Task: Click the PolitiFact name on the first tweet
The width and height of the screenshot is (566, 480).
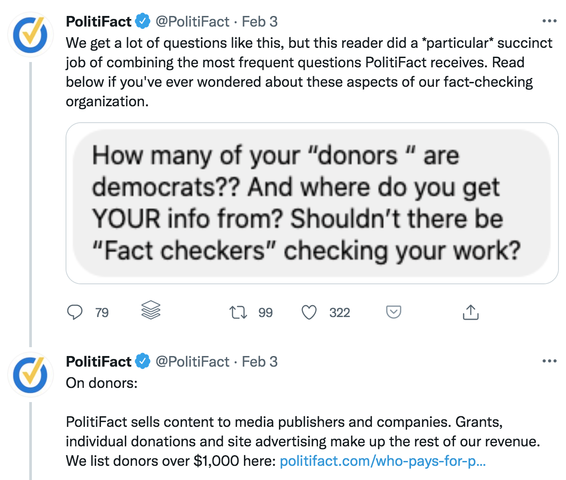Action: (x=99, y=21)
